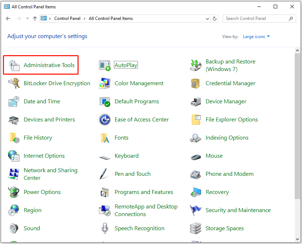The image size is (302, 244).
Task: Open the Speech Recognition microphone icon
Action: [105, 228]
